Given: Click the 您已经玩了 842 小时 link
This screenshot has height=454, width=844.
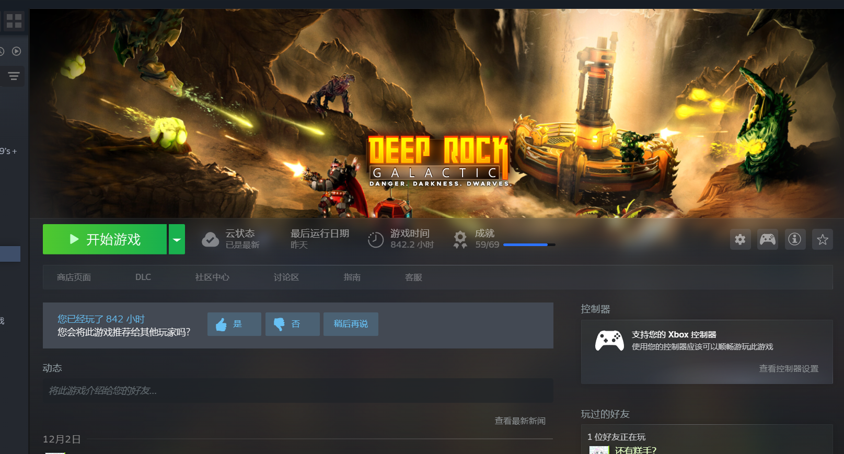Looking at the screenshot, I should coord(101,319).
